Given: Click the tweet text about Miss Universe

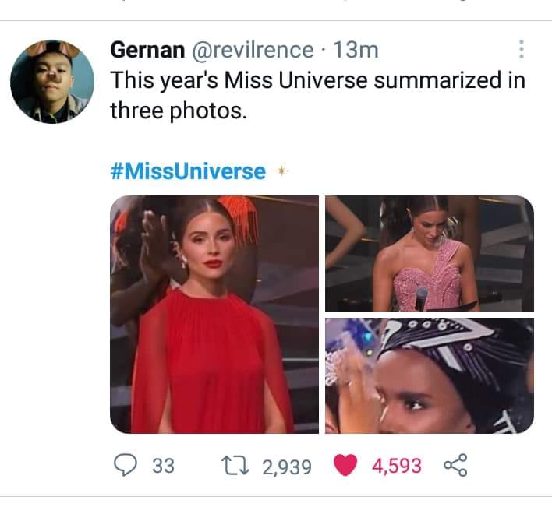Looking at the screenshot, I should coord(317,94).
